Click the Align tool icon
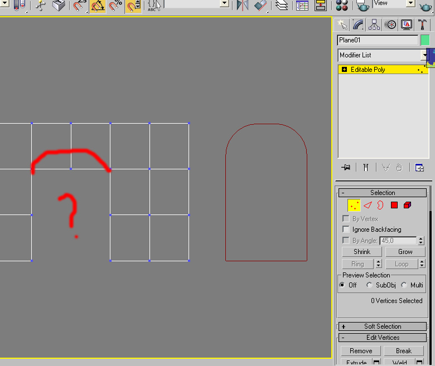 (261, 5)
